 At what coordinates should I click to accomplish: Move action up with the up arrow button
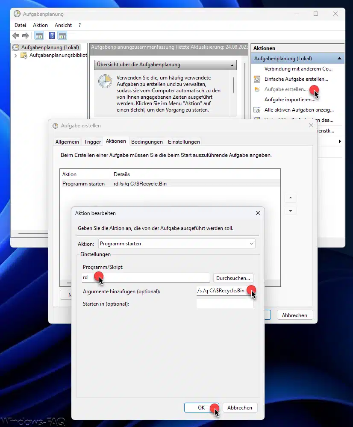point(291,198)
